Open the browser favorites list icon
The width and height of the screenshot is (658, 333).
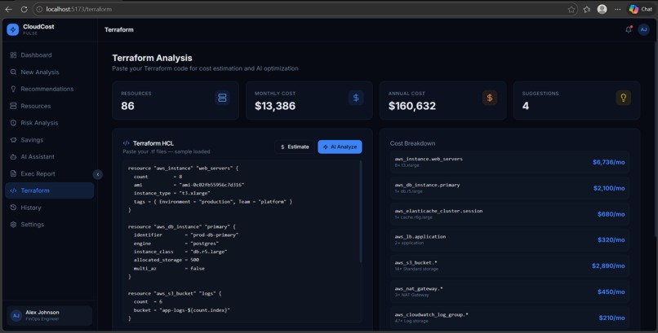click(x=587, y=9)
